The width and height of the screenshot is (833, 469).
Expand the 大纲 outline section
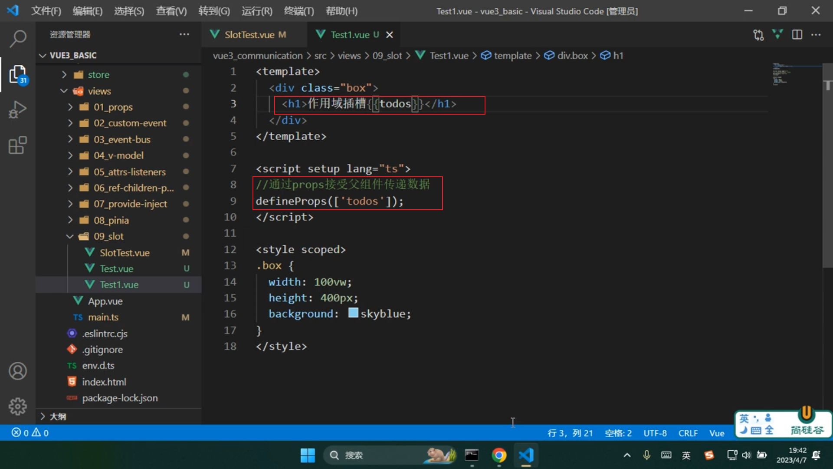(x=118, y=416)
